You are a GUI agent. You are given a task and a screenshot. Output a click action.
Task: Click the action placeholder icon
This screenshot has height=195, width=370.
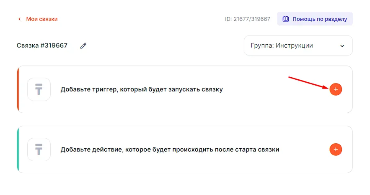[39, 149]
